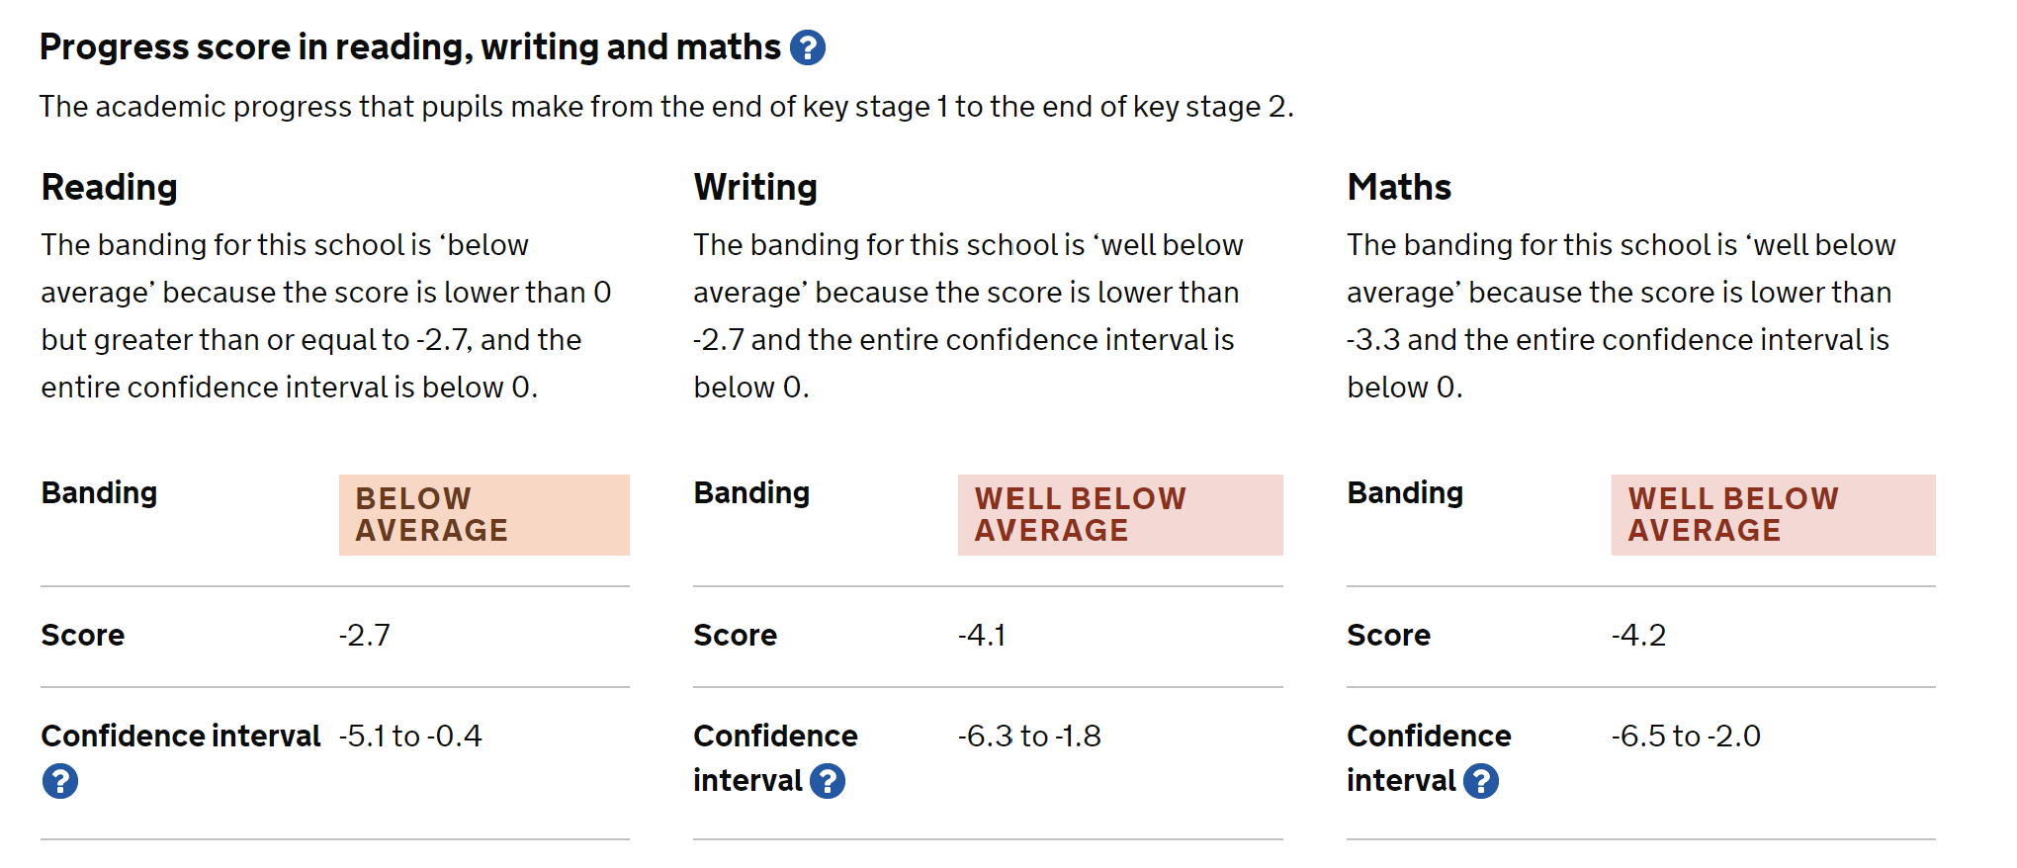Click the WELL BELOW AVERAGE badge for Maths
This screenshot has height=868, width=2017.
pos(1773,514)
